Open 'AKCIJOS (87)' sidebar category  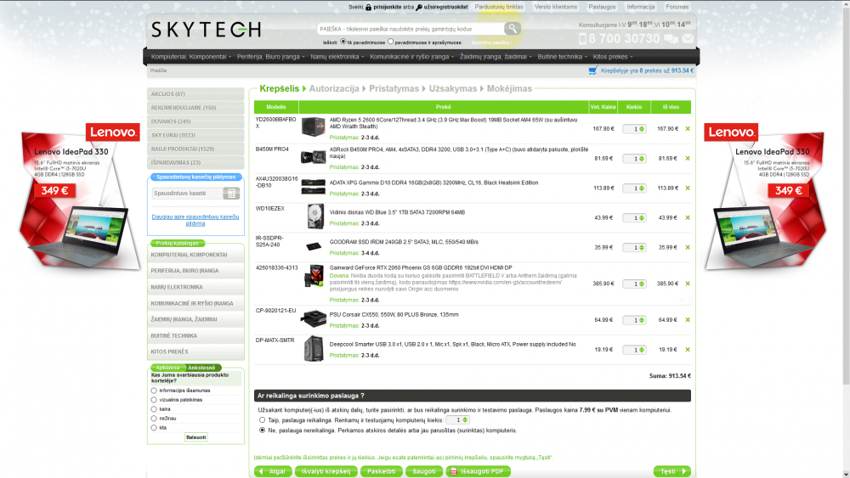coord(195,94)
